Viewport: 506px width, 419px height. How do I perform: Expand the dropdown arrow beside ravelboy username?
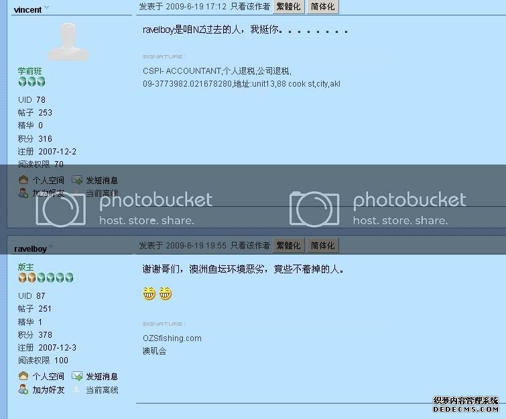(51, 246)
